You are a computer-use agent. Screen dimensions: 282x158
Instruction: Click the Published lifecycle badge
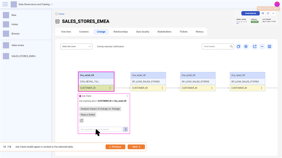click(x=255, y=22)
